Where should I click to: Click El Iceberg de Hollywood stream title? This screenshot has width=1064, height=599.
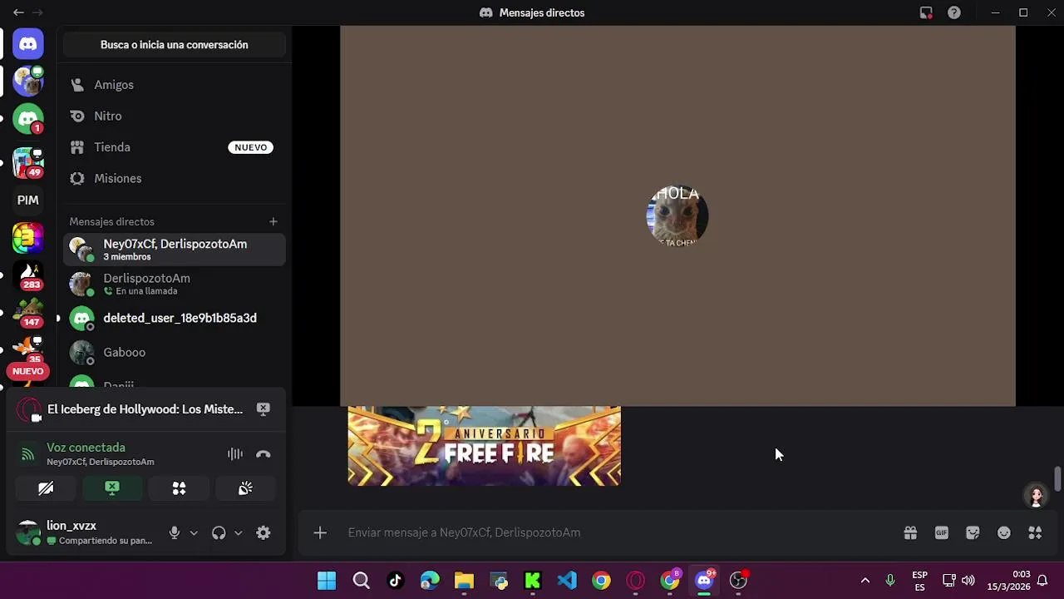point(145,409)
